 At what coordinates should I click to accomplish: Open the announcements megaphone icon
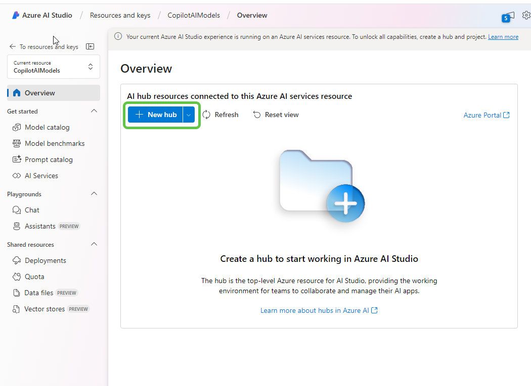510,16
